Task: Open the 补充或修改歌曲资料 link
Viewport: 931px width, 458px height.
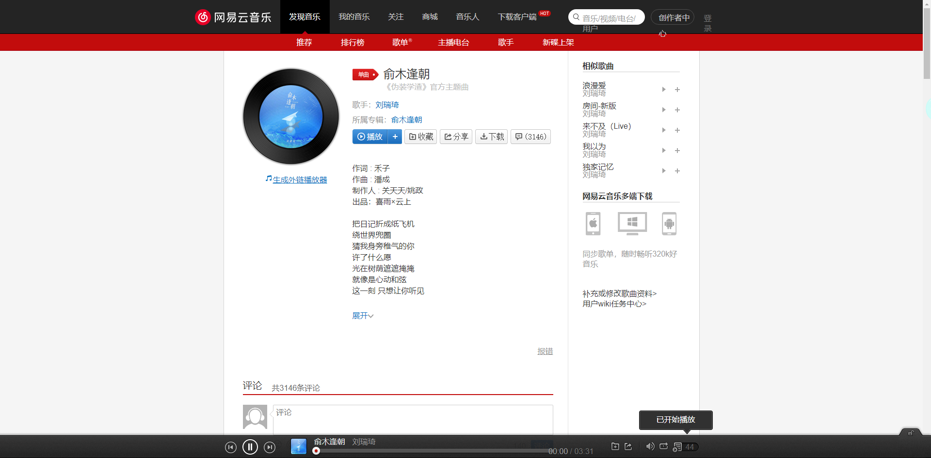Action: [x=619, y=293]
